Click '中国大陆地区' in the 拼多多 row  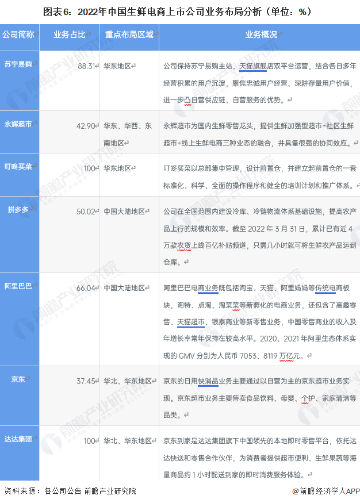pyautogui.click(x=124, y=212)
